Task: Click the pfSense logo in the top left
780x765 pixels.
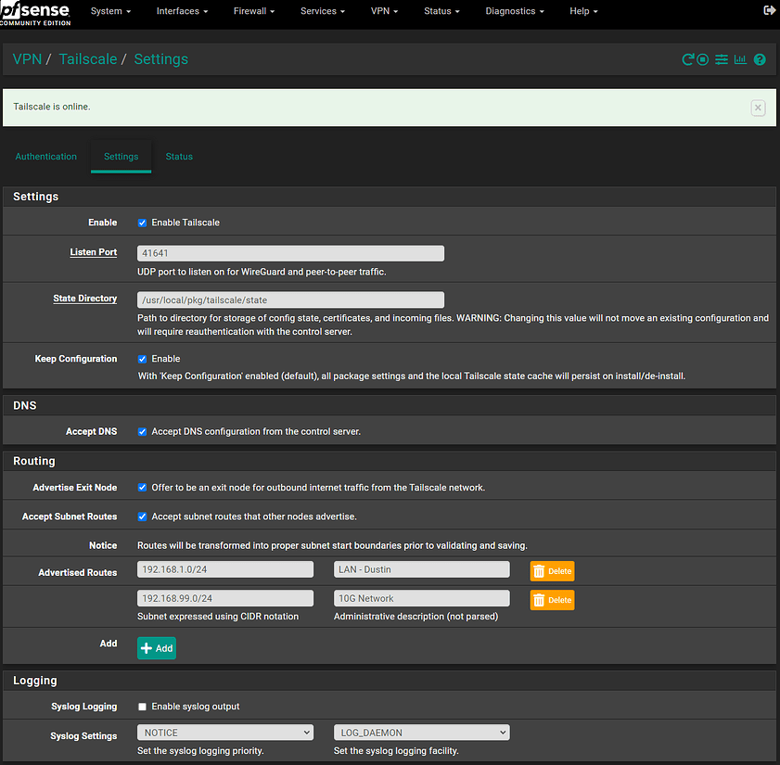Action: [35, 11]
